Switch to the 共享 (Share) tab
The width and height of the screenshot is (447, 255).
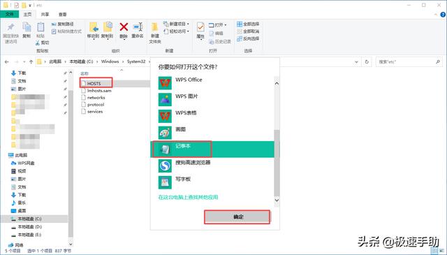[x=45, y=14]
